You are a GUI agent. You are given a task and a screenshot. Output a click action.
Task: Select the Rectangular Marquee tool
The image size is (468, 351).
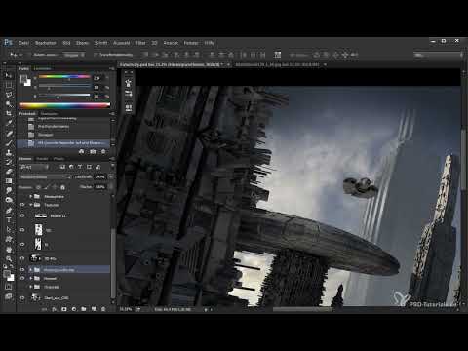[x=9, y=85]
